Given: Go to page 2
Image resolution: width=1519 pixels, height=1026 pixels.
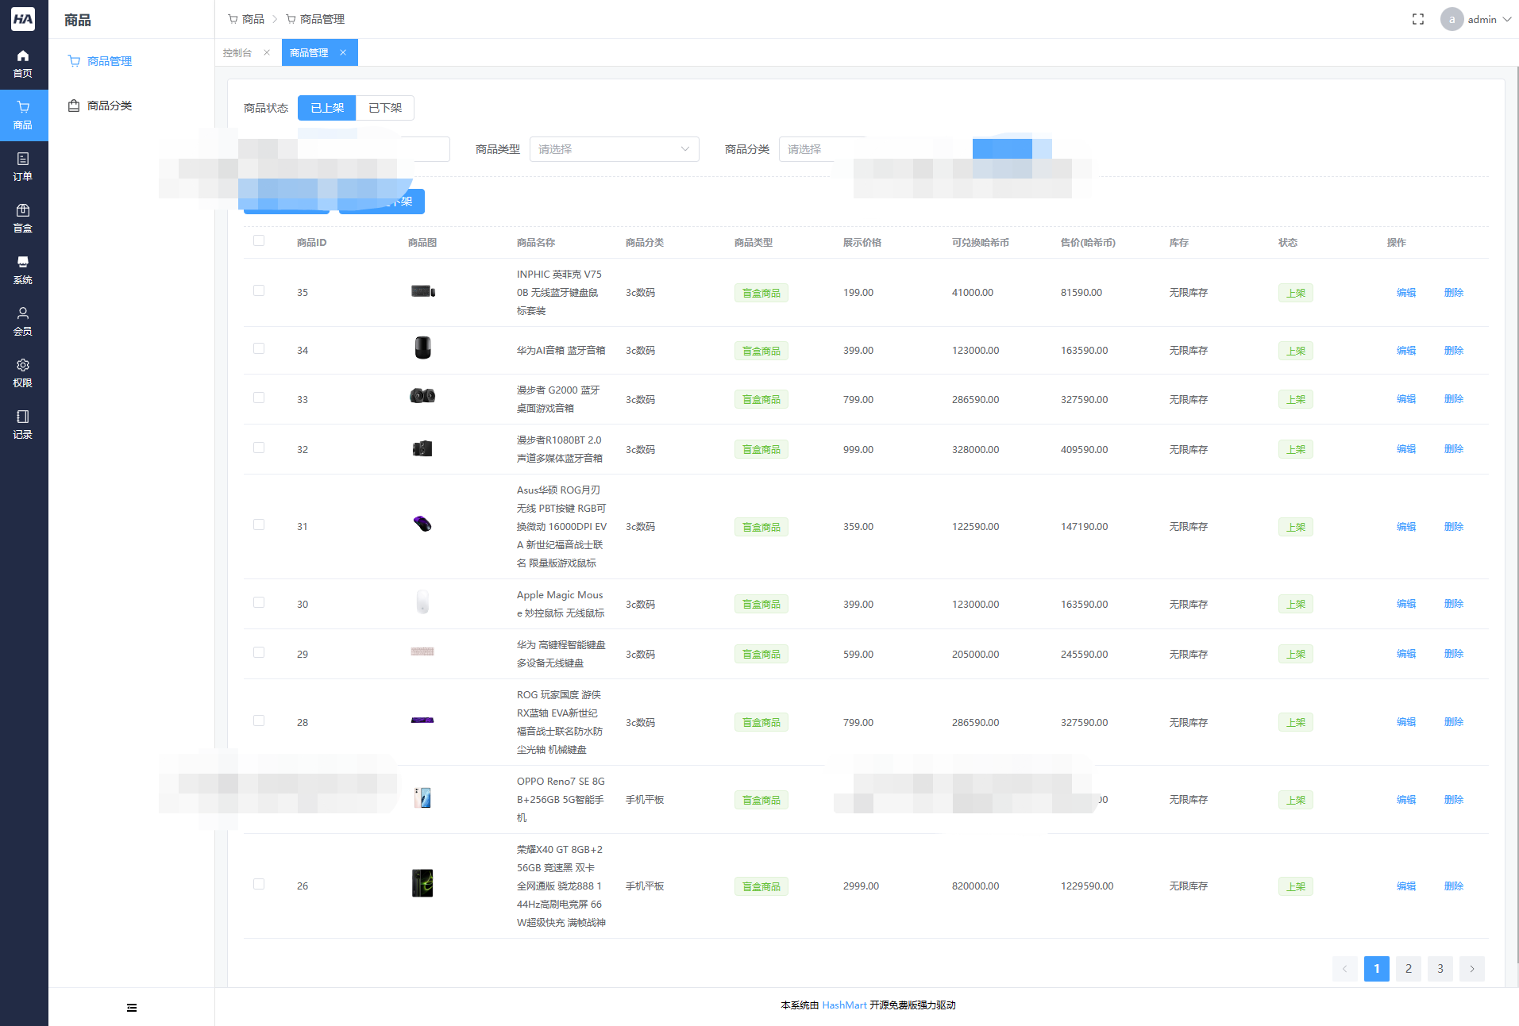Looking at the screenshot, I should point(1409,969).
